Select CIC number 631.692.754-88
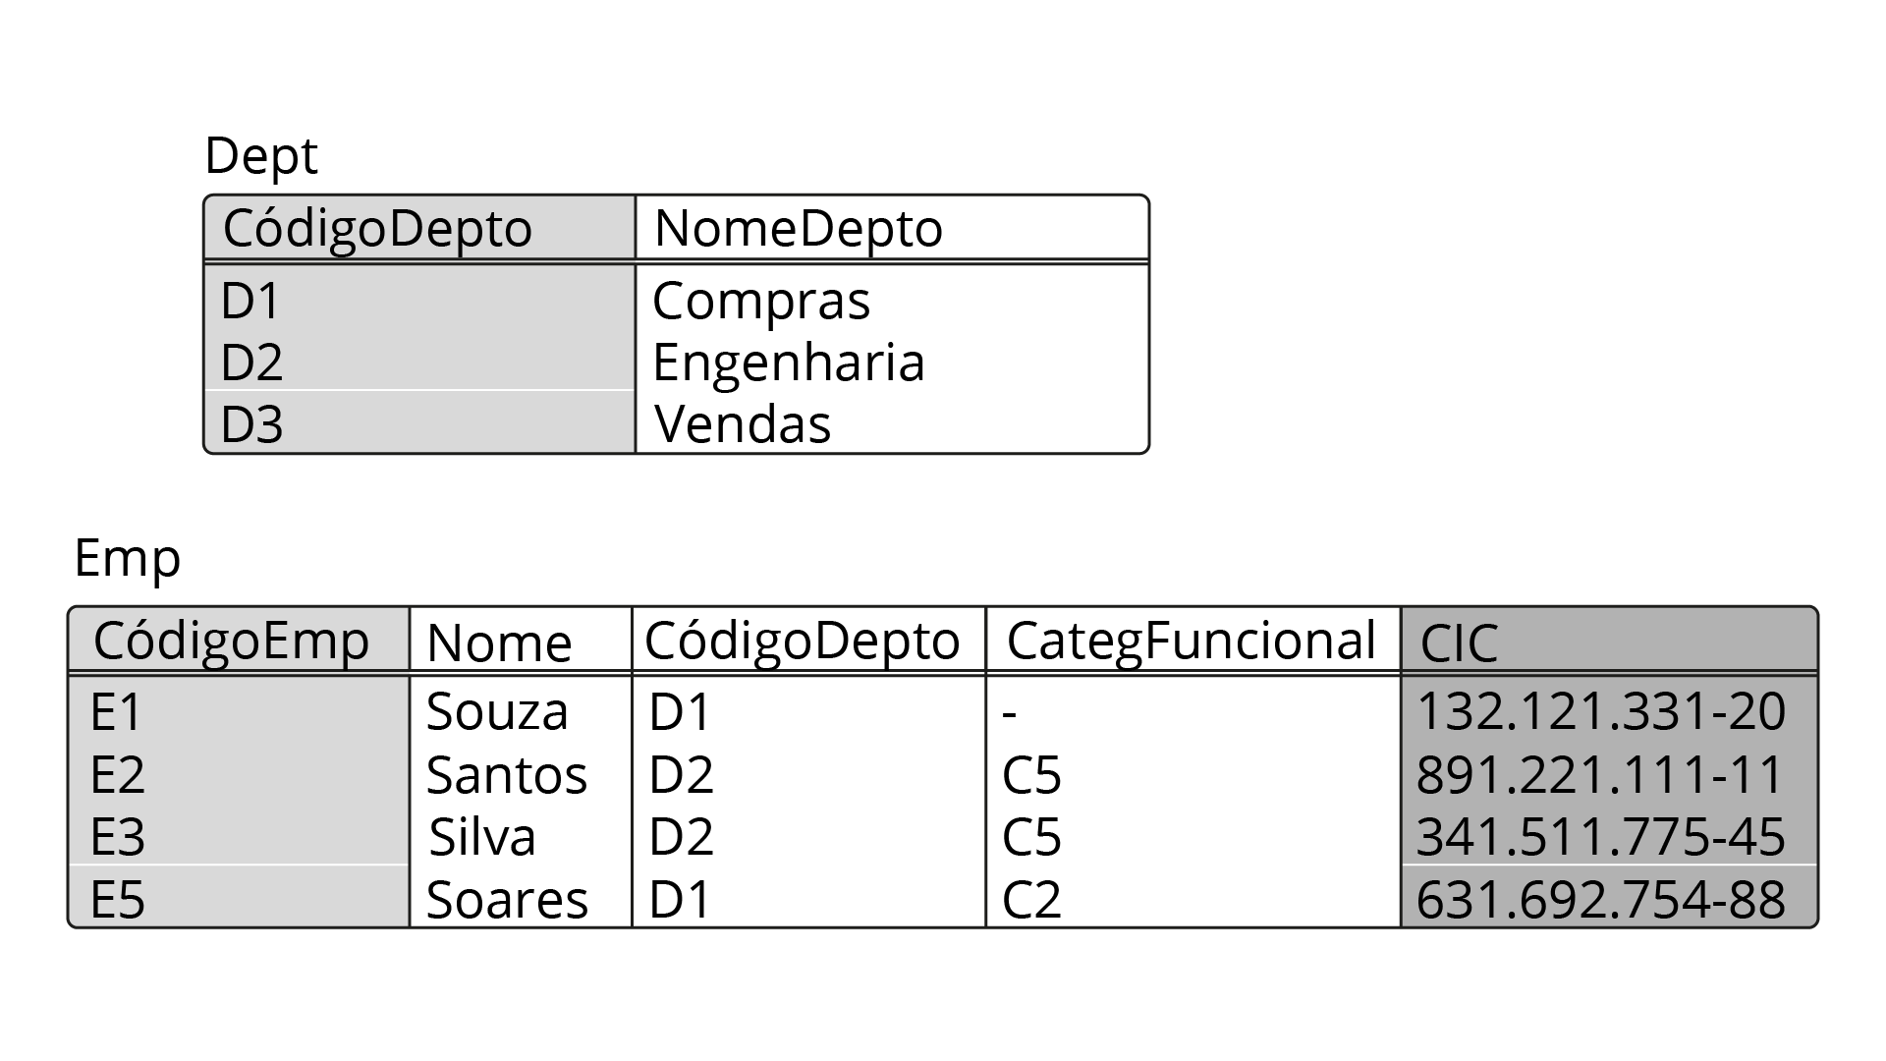 (1600, 900)
